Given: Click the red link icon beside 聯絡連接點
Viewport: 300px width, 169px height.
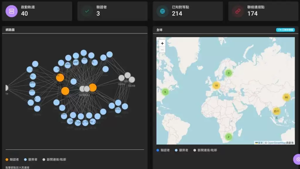Looking at the screenshot, I should pos(238,11).
